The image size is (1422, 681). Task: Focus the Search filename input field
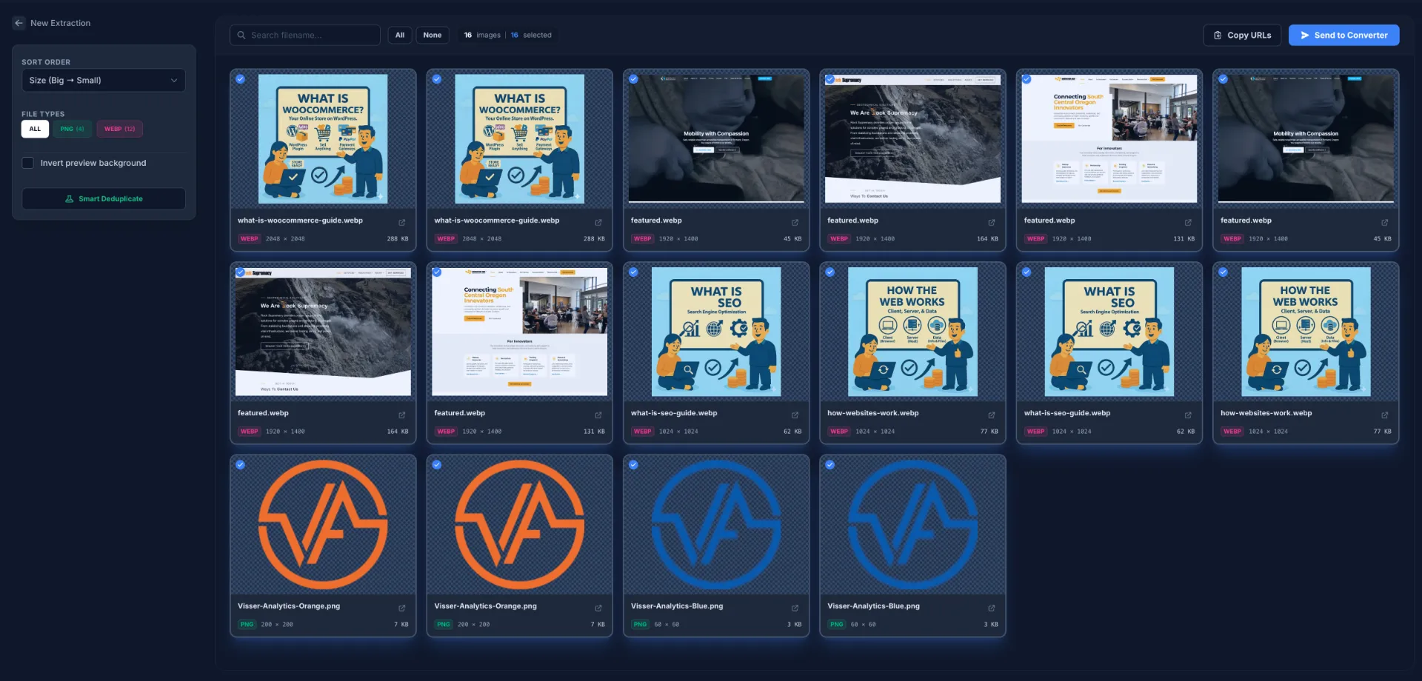[311, 36]
